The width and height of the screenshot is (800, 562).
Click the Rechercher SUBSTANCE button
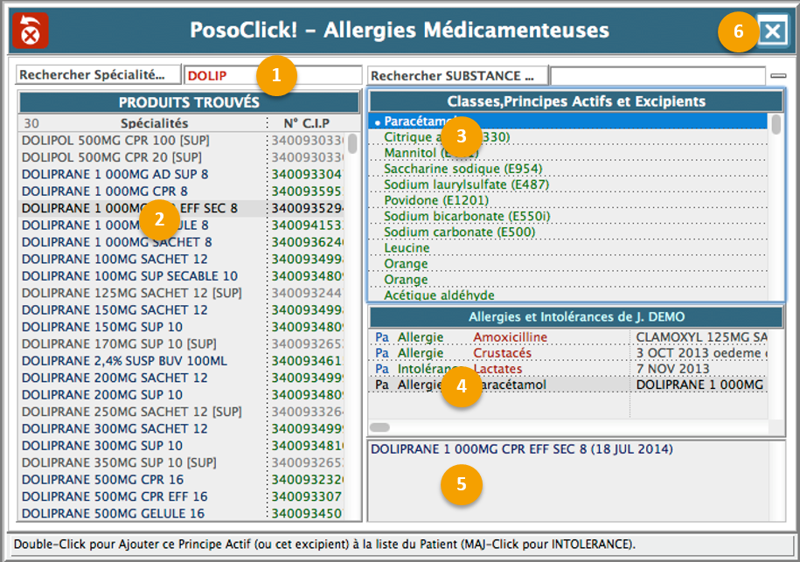(x=456, y=76)
